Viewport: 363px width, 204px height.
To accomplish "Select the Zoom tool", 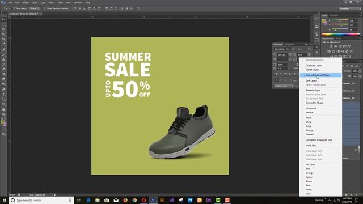I will coord(3,114).
